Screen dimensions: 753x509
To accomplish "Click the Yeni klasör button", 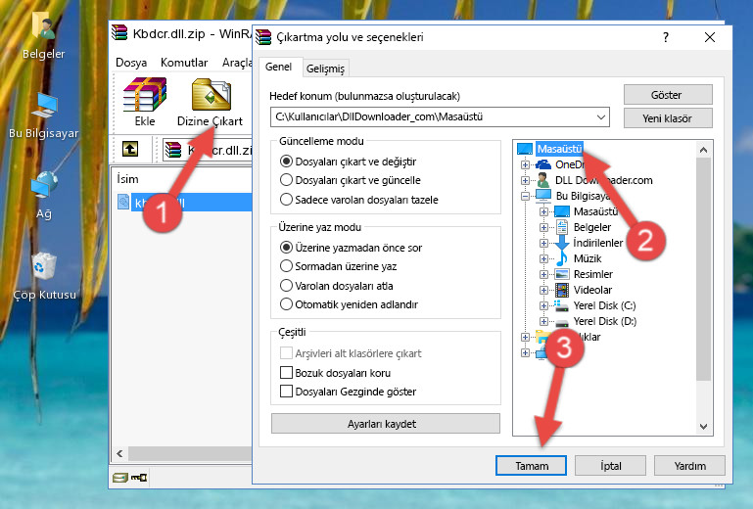I will (668, 118).
